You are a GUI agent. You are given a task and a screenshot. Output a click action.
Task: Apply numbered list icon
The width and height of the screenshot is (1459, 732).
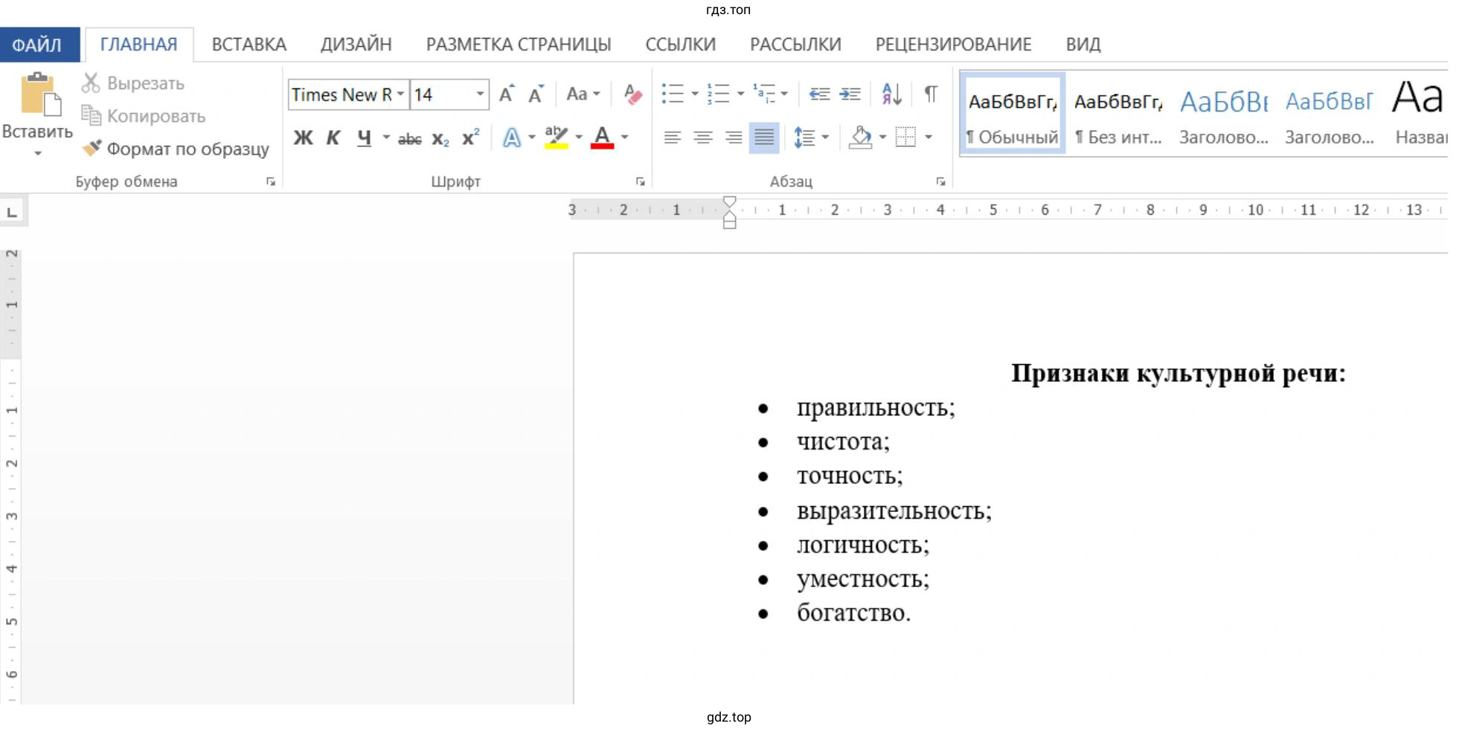(x=718, y=94)
